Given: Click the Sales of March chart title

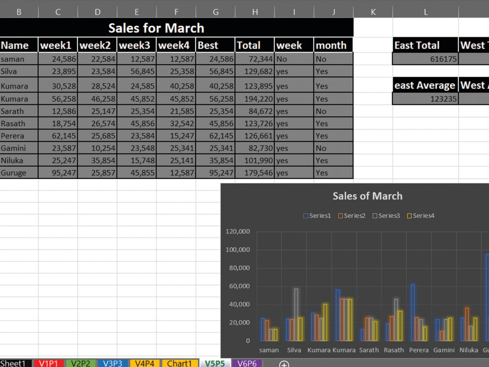Looking at the screenshot, I should click(x=367, y=196).
